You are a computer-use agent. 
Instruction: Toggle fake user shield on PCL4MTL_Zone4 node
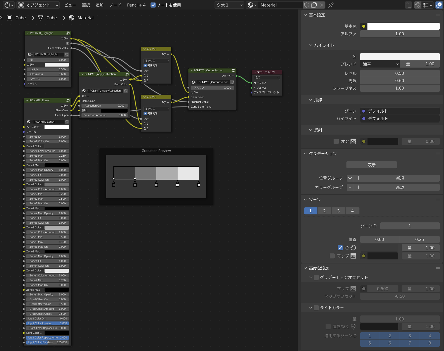pos(67,122)
